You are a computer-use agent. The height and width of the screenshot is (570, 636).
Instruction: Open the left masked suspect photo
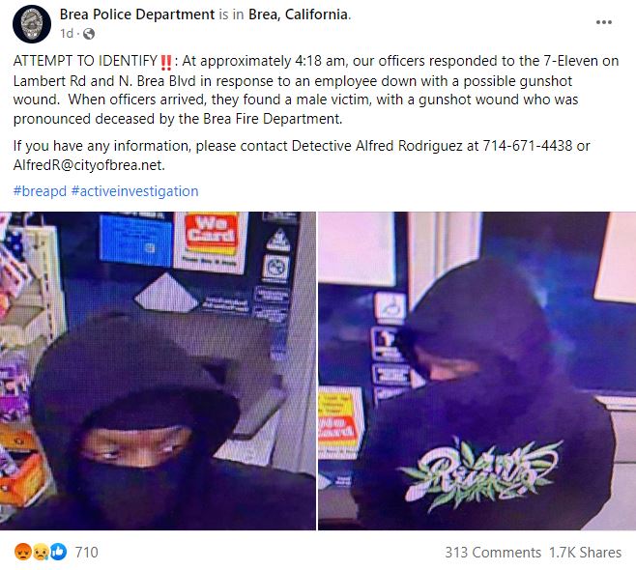click(158, 371)
